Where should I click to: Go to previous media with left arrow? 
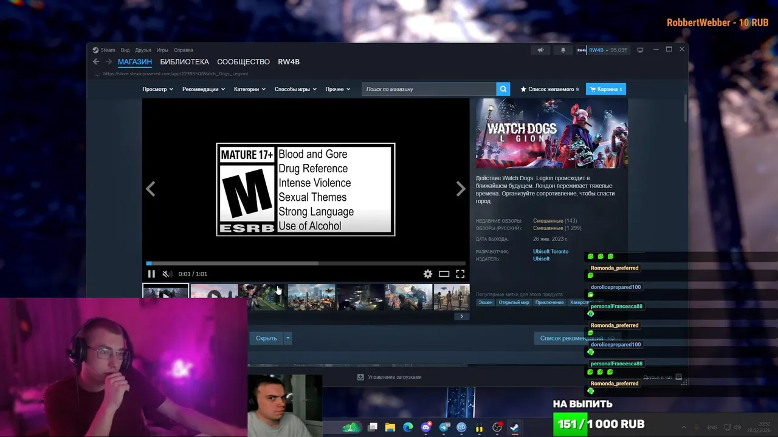click(150, 189)
